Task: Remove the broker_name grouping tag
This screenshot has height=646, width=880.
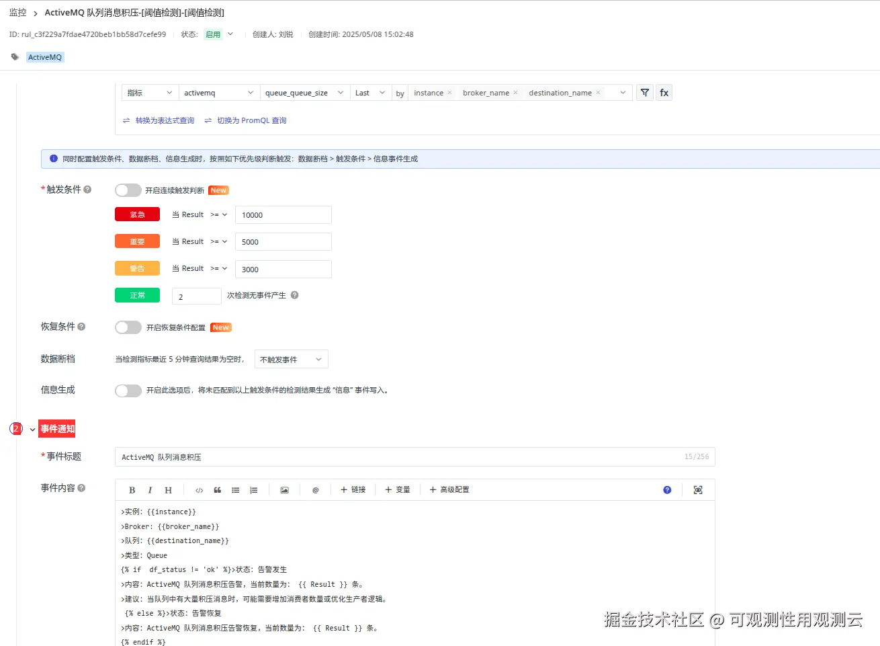Action: point(515,93)
